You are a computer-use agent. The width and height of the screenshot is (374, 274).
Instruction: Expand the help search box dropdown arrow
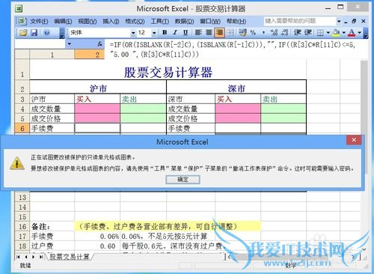[x=339, y=22]
